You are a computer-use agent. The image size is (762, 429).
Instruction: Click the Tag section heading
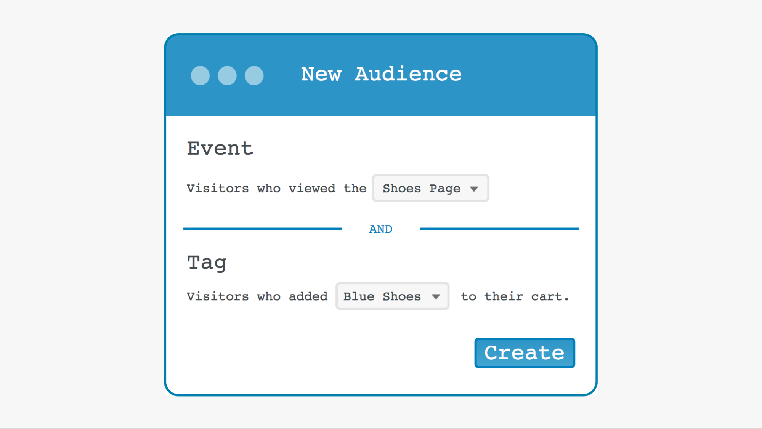point(207,263)
